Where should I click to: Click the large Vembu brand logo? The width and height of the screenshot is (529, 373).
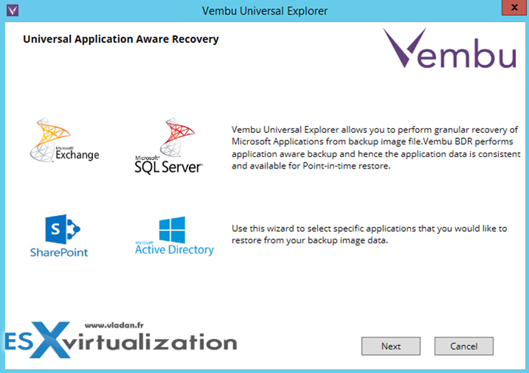450,48
